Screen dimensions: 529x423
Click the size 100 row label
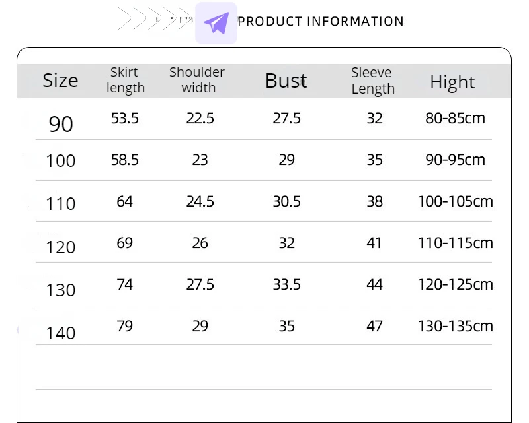[x=61, y=160]
